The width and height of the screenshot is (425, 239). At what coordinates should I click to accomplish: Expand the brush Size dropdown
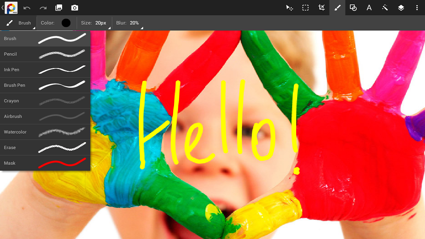pos(101,23)
